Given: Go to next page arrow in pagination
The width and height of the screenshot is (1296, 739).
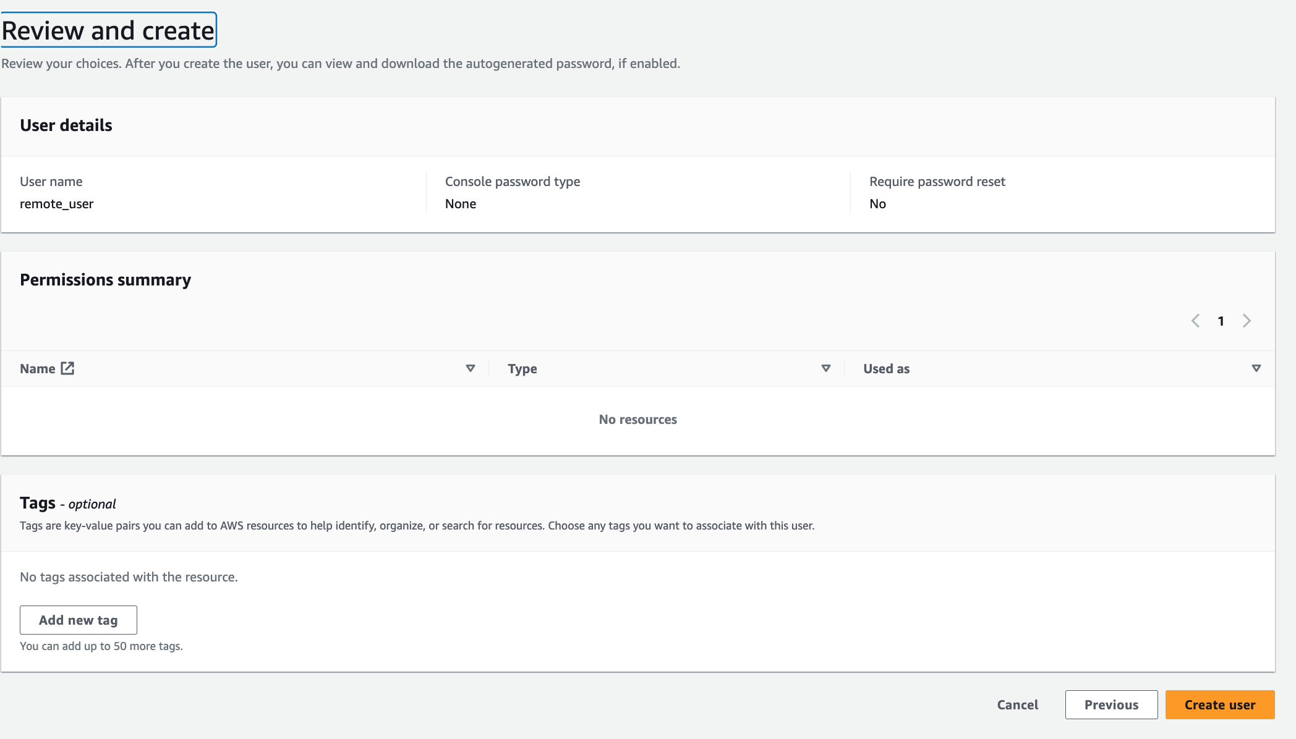Looking at the screenshot, I should point(1247,321).
